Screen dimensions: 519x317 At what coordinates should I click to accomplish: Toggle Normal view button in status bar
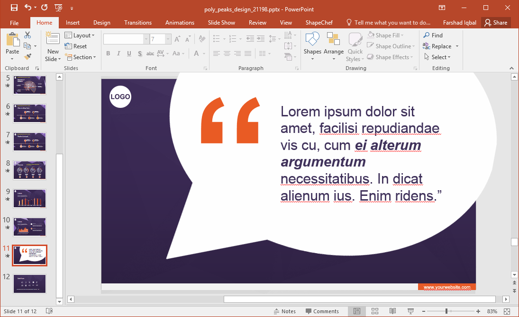point(357,311)
